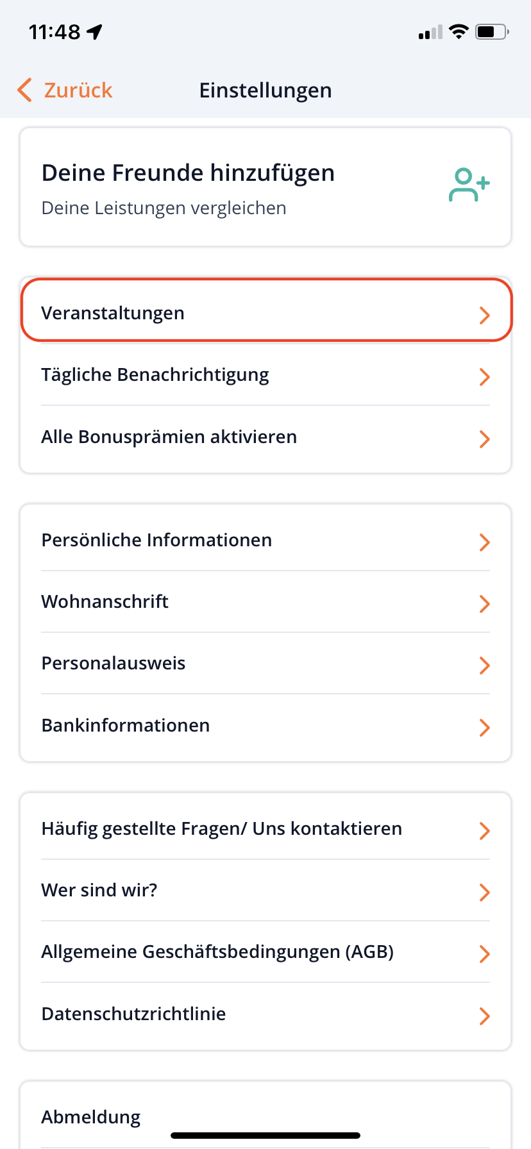Tap the chevron beside Wer sind wir?
This screenshot has width=531, height=1149.
point(484,893)
